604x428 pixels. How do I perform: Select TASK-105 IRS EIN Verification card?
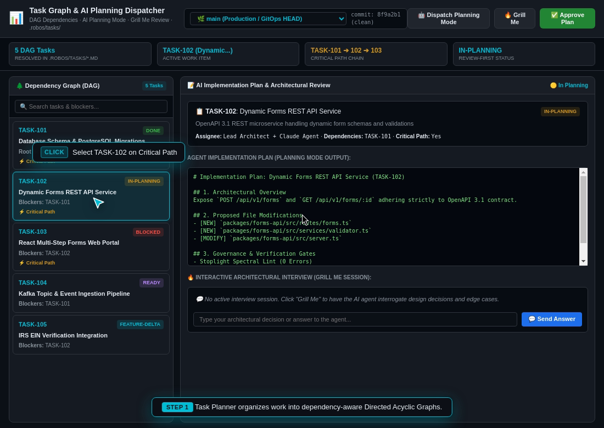(x=91, y=335)
